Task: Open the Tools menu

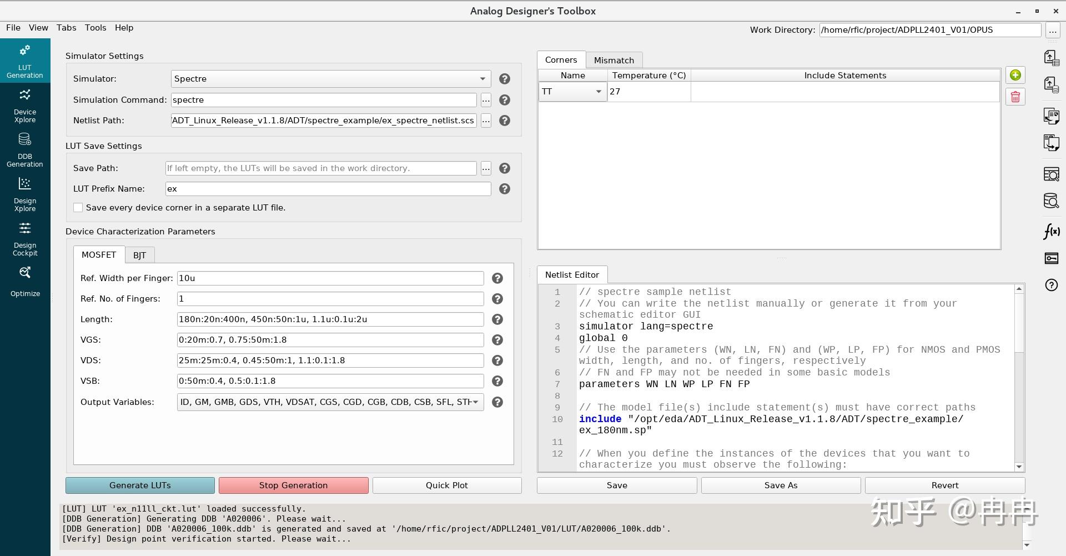Action: [95, 28]
